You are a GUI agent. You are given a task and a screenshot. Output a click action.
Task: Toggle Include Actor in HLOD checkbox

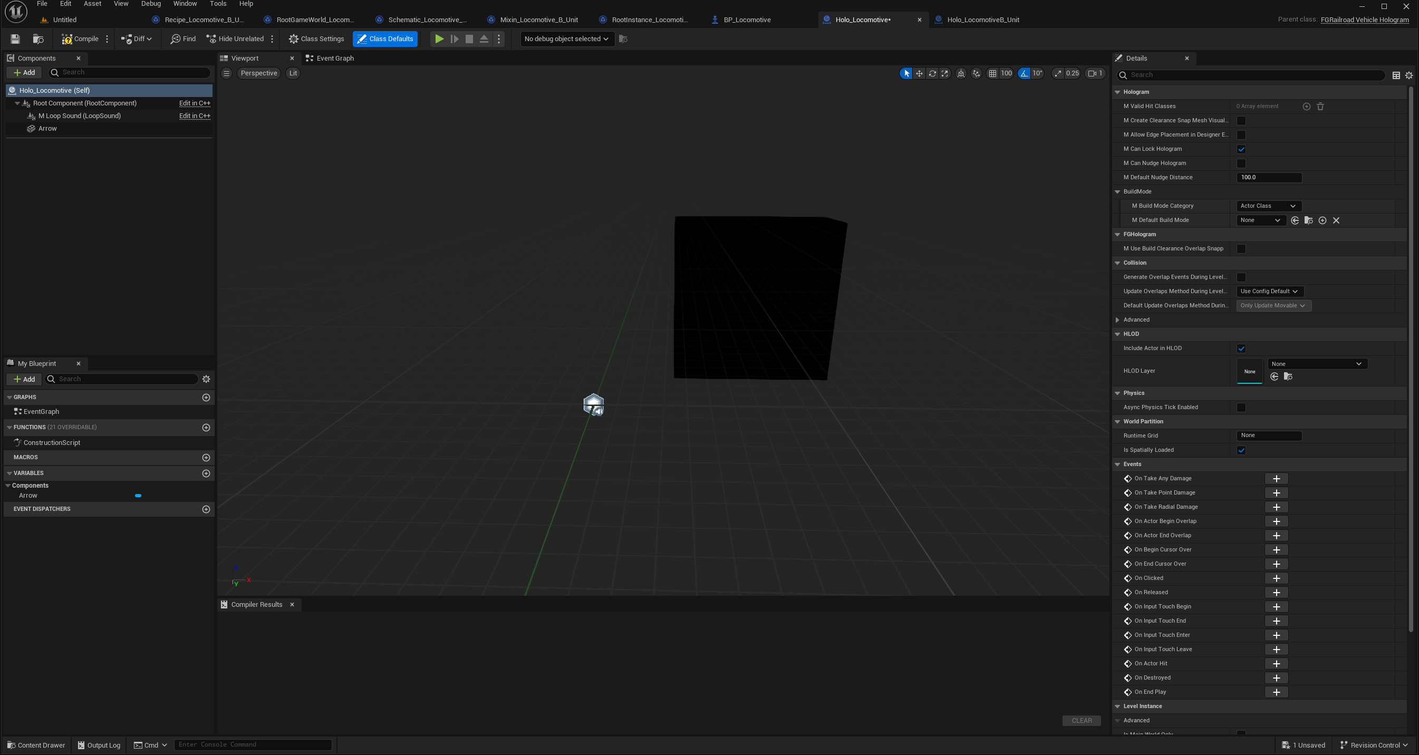pyautogui.click(x=1241, y=349)
